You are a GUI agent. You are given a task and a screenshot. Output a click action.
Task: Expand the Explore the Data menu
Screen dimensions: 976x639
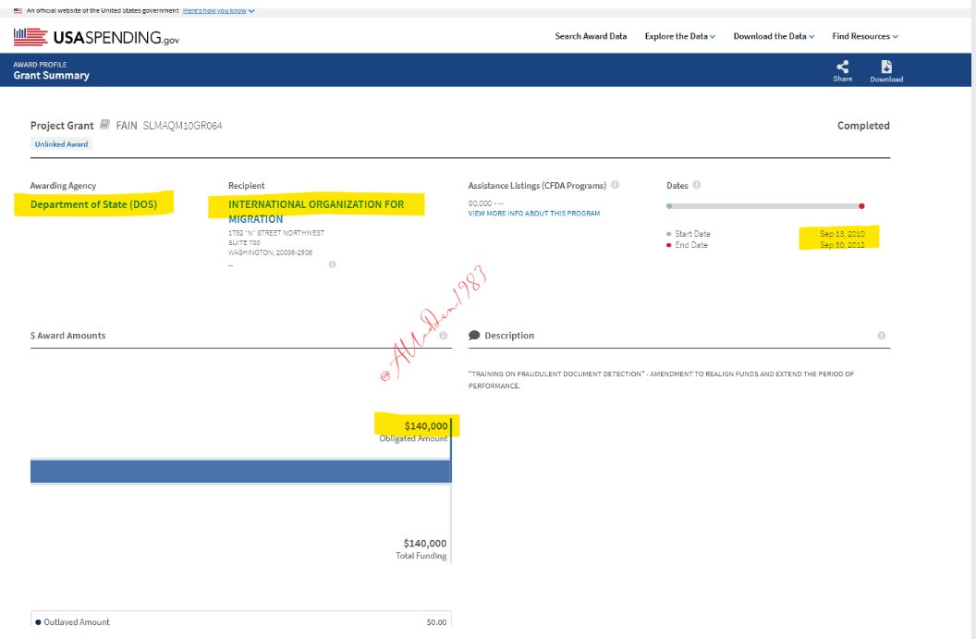click(679, 36)
